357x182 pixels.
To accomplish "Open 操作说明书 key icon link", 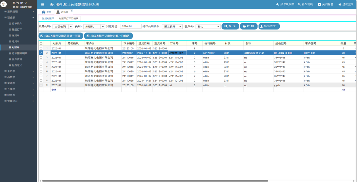I will (278, 4).
